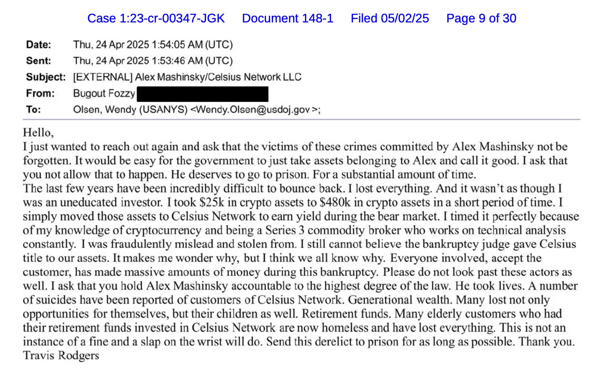Click the Sent value ending 1:53:46 AM
The width and height of the screenshot is (607, 383).
(x=153, y=61)
